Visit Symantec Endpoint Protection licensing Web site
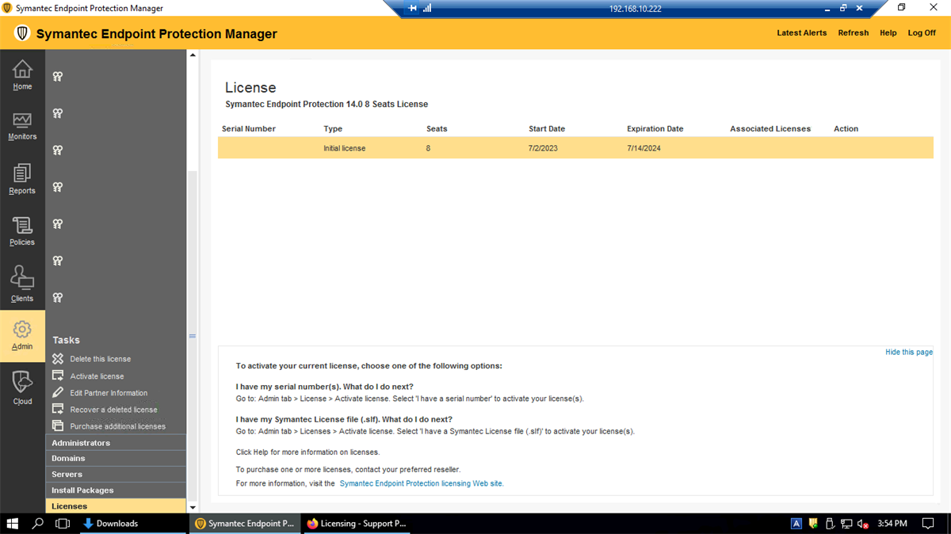The width and height of the screenshot is (951, 534). (x=421, y=483)
